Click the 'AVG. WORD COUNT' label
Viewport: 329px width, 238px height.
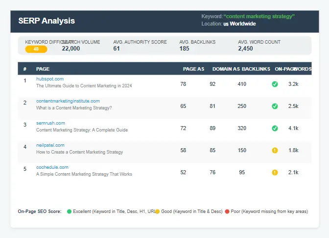pyautogui.click(x=259, y=42)
